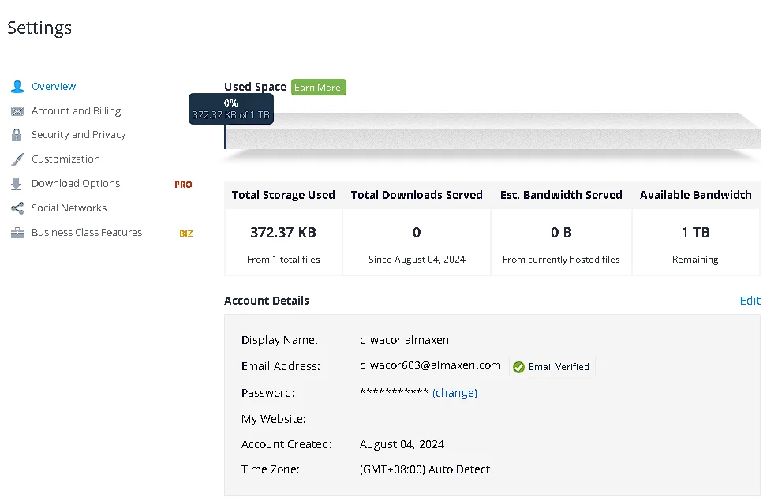Click the Available Bandwidth header

click(x=696, y=195)
